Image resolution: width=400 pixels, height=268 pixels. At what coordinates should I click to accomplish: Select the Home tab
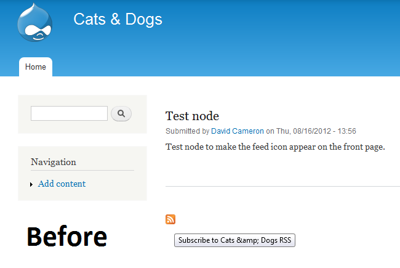point(36,67)
